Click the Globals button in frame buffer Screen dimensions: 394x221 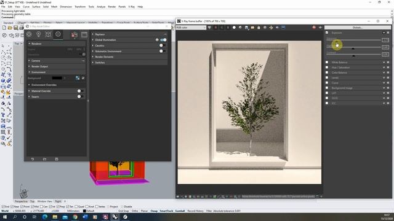coord(358,28)
